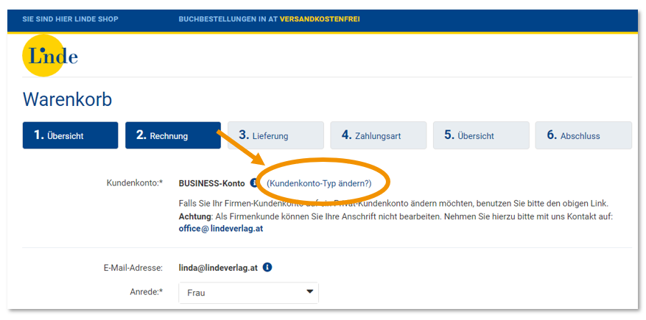646x320 pixels.
Task: Open info icon next to BUSINESS-Konto
Action: [x=254, y=183]
